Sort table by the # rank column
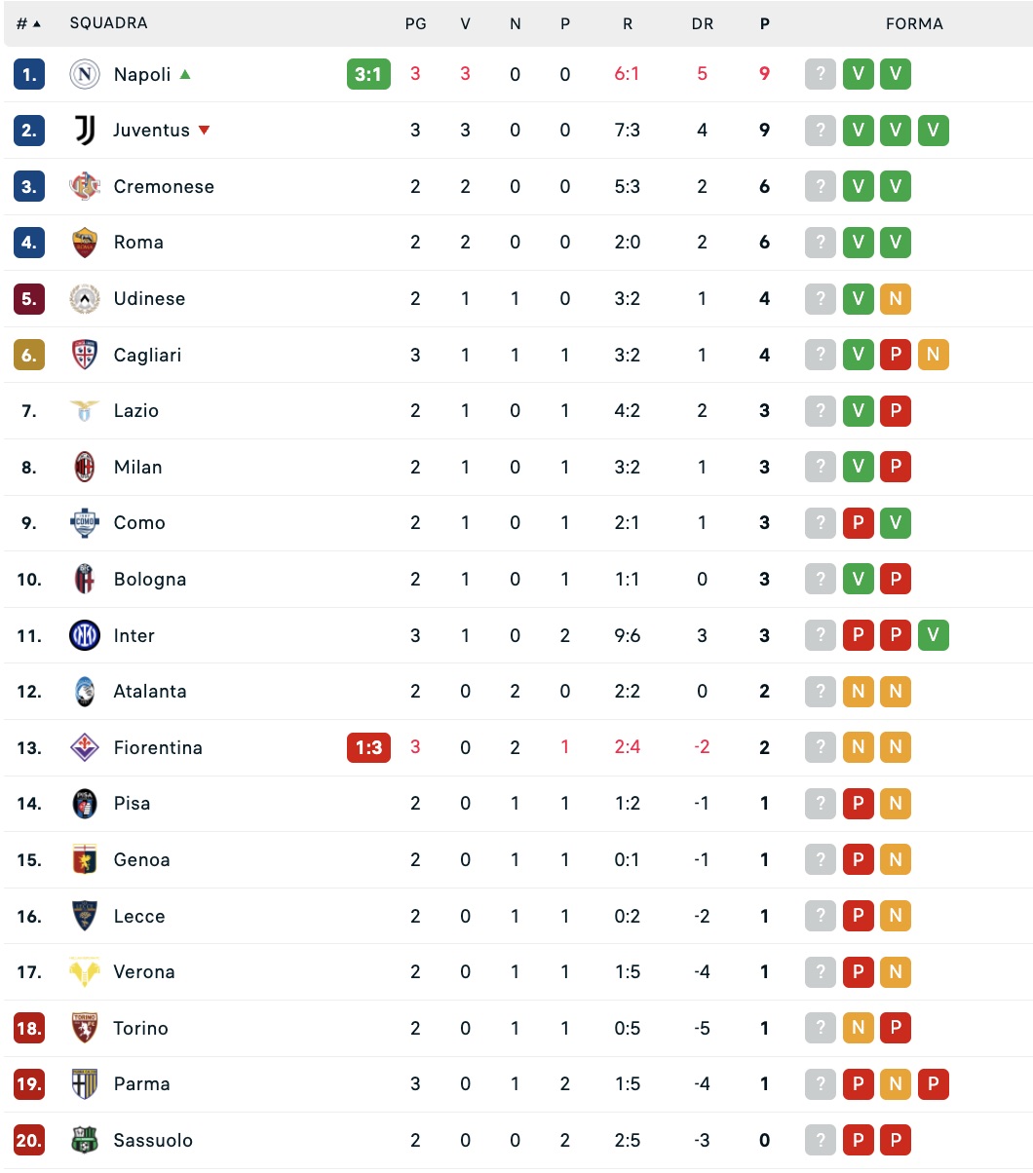The height and width of the screenshot is (1173, 1033). pos(28,23)
